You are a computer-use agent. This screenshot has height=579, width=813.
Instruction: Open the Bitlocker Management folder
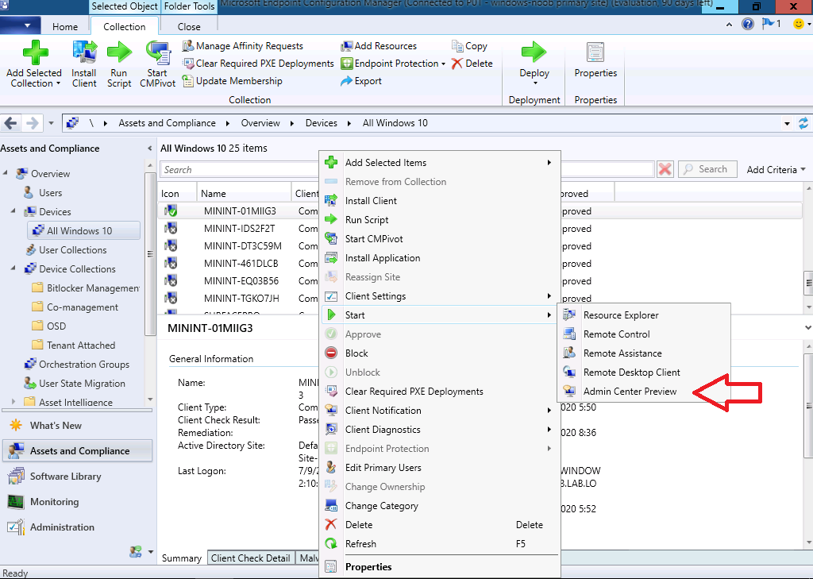pos(86,288)
